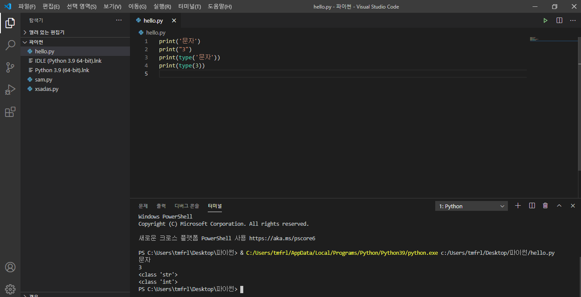Open xsadas.py in the explorer
581x297 pixels.
[x=75, y=89]
